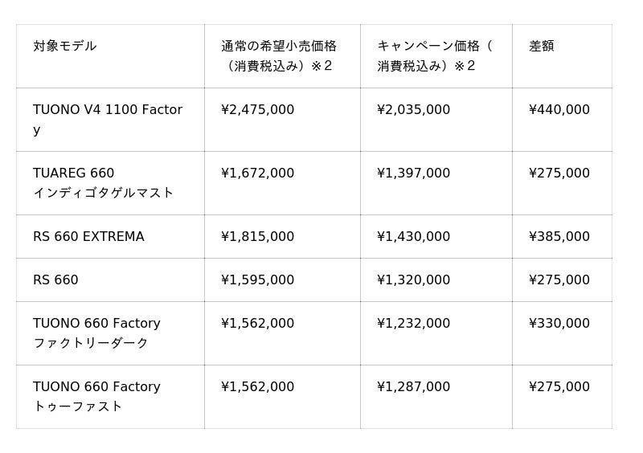Screen dimensions: 643x453
Task: Click the キャンペーン価格 column header
Action: (434, 55)
